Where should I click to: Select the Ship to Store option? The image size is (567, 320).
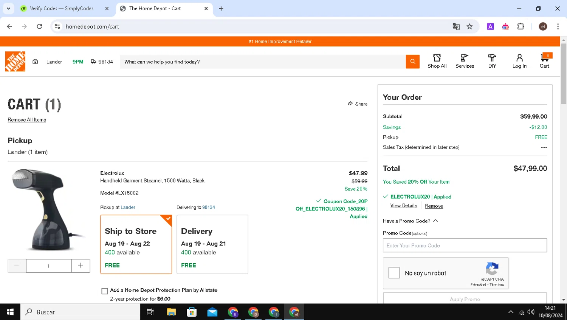136,244
